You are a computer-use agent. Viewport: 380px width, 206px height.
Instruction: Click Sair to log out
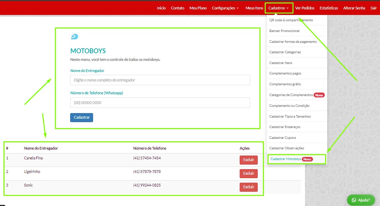(373, 8)
